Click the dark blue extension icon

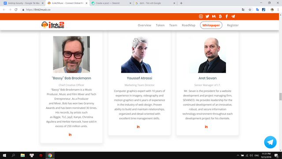pyautogui.click(x=263, y=10)
